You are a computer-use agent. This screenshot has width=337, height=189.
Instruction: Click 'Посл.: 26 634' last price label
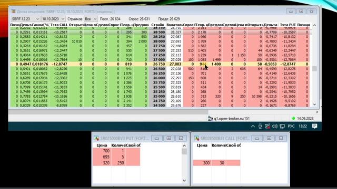pos(110,19)
